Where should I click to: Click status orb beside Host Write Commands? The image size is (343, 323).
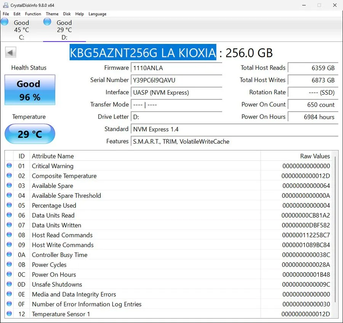click(9, 244)
